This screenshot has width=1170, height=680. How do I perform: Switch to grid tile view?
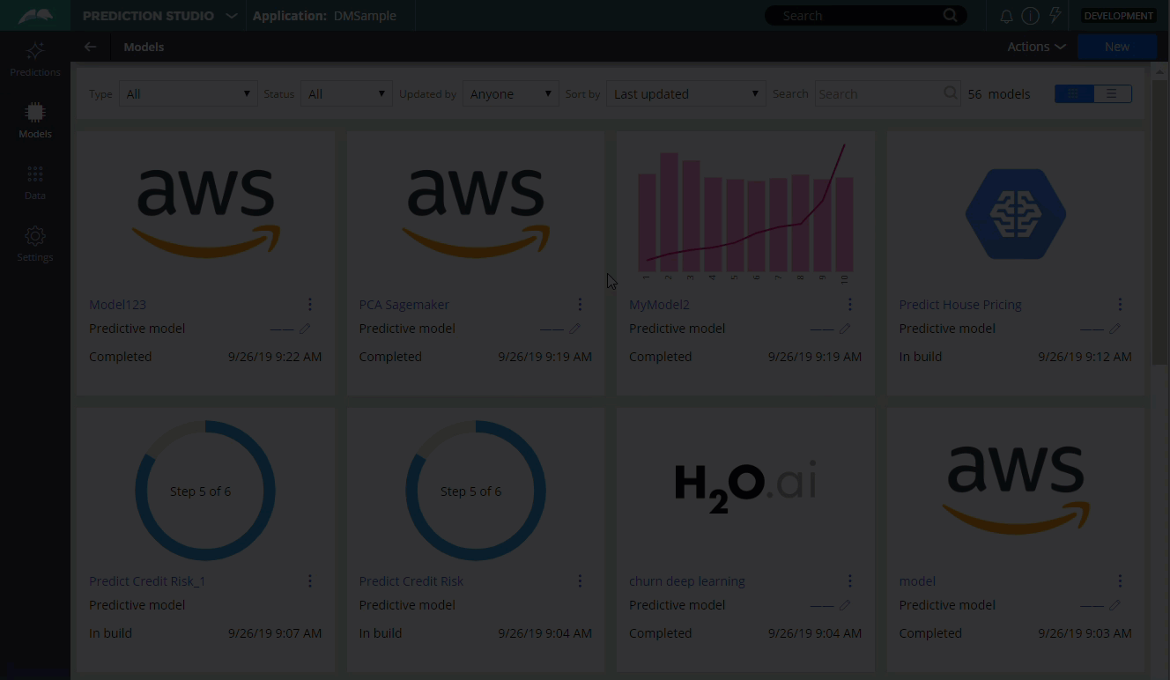coord(1074,94)
